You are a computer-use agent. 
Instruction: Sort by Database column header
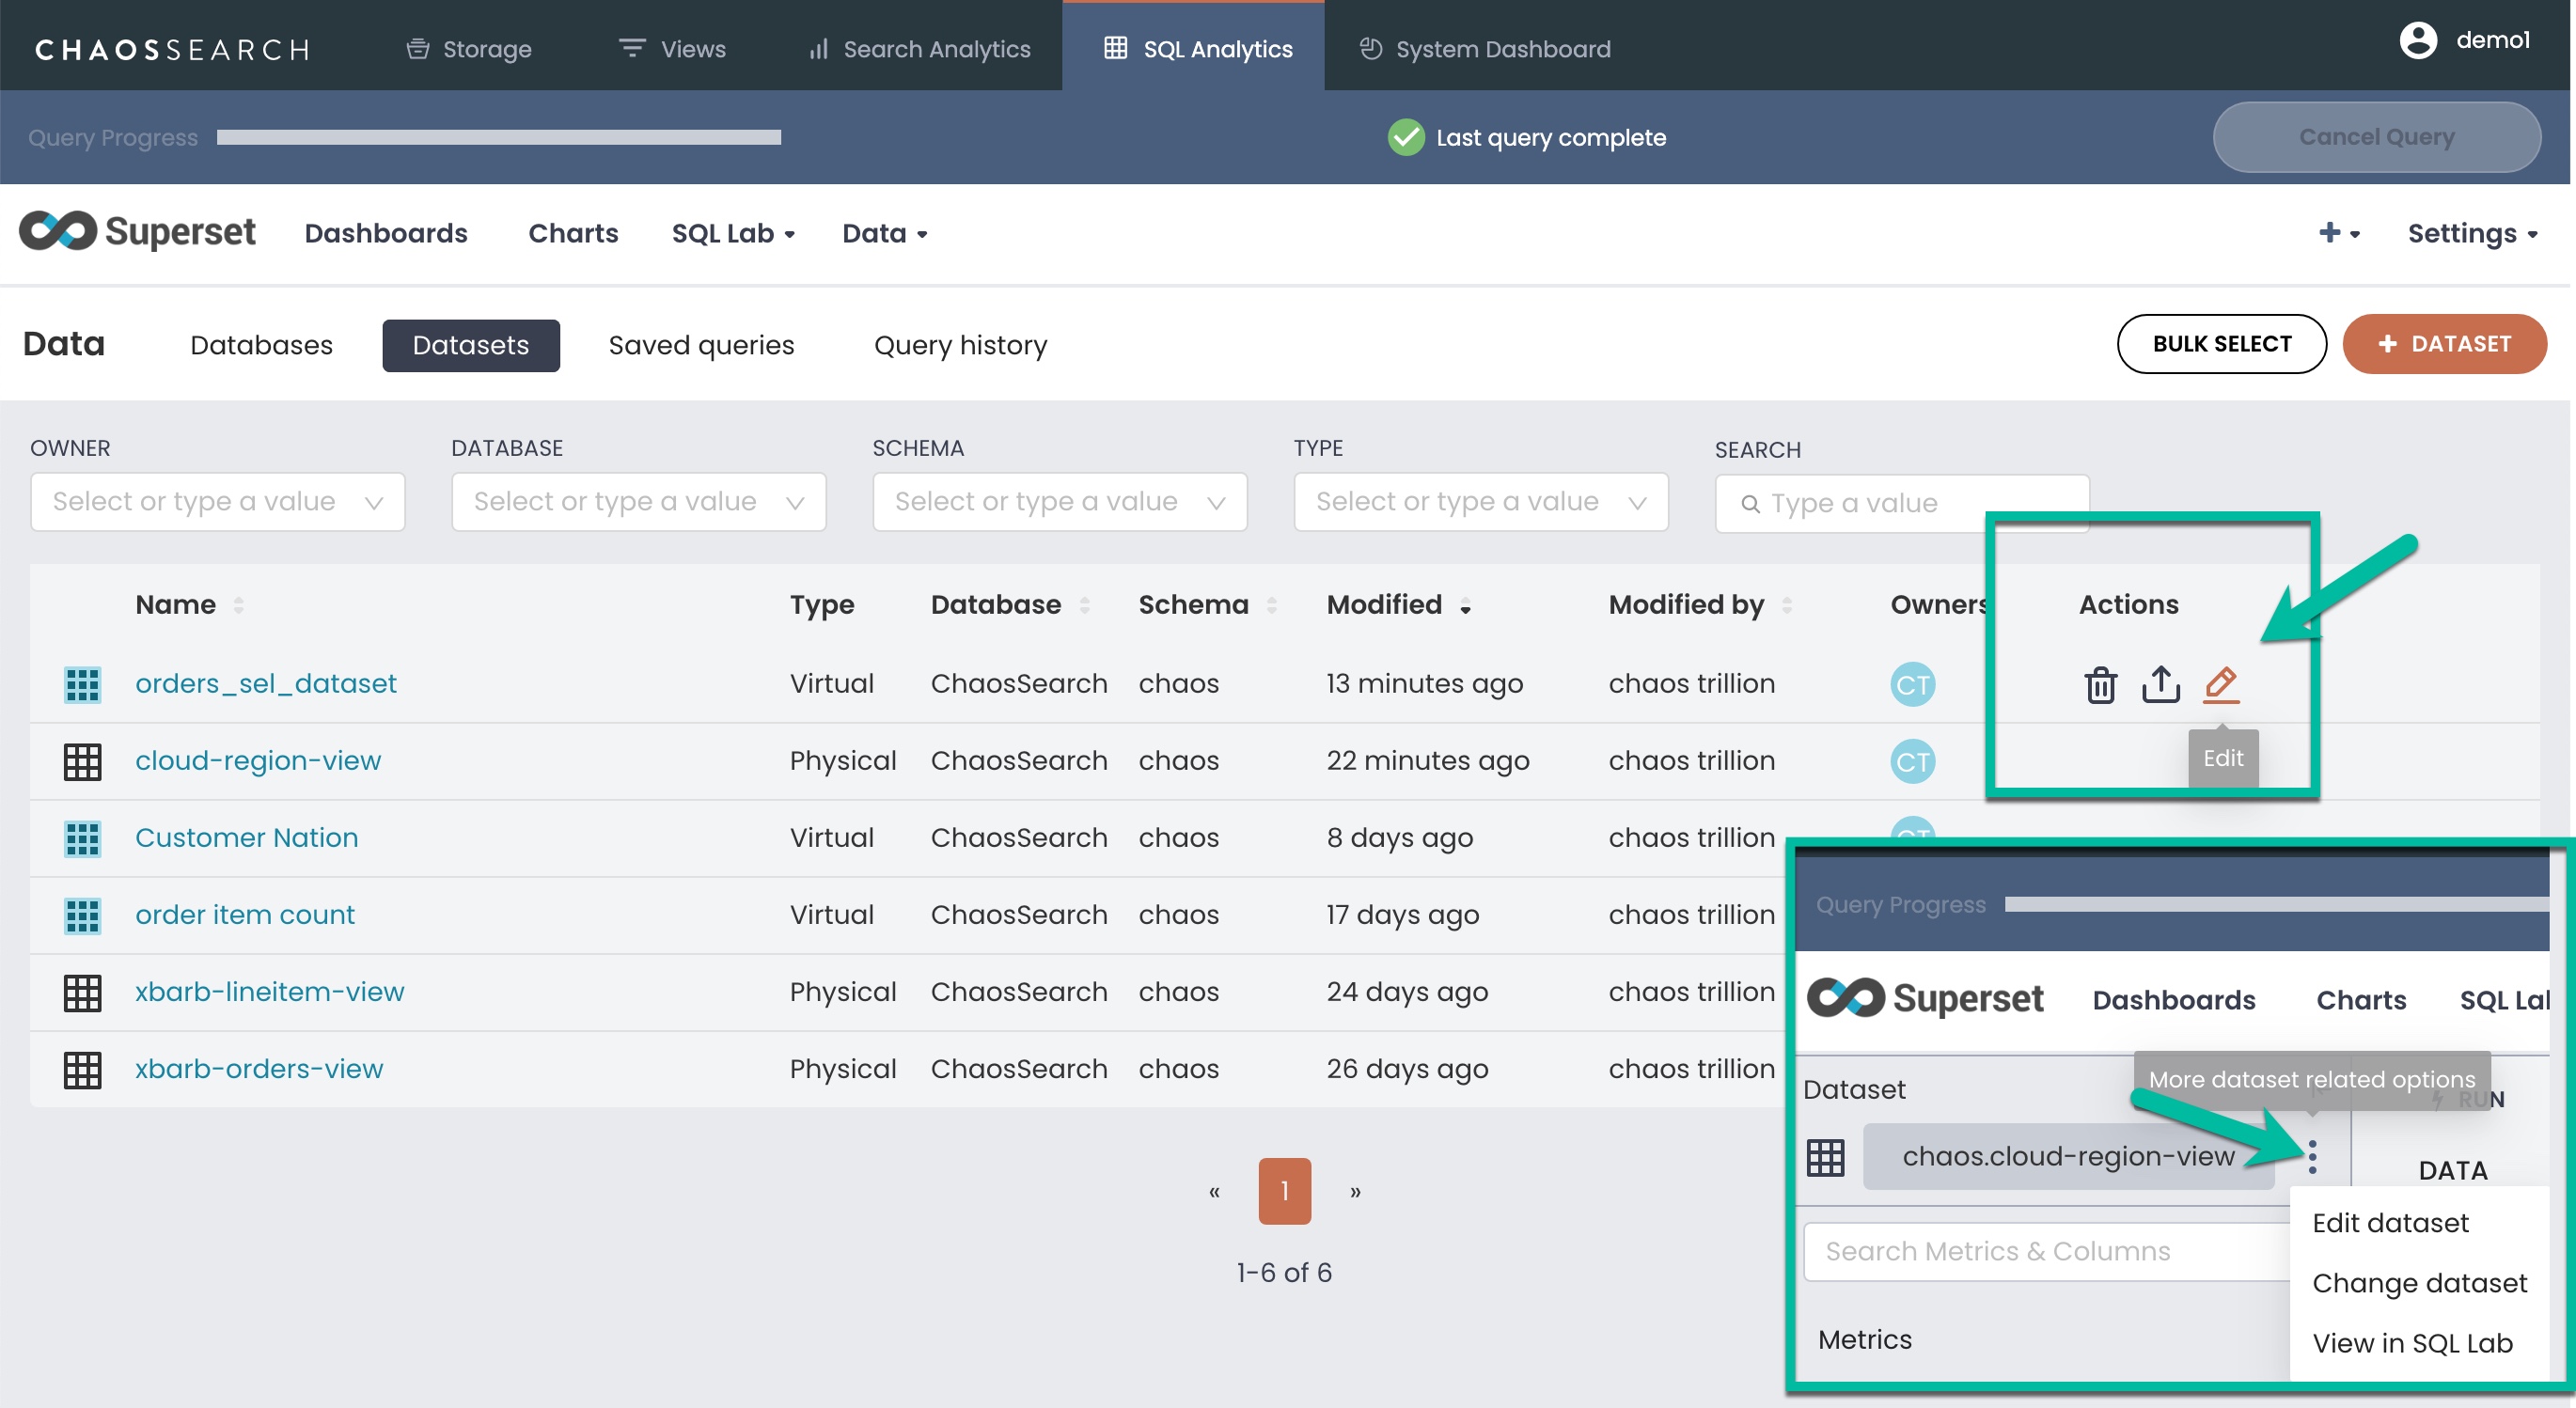(x=996, y=604)
